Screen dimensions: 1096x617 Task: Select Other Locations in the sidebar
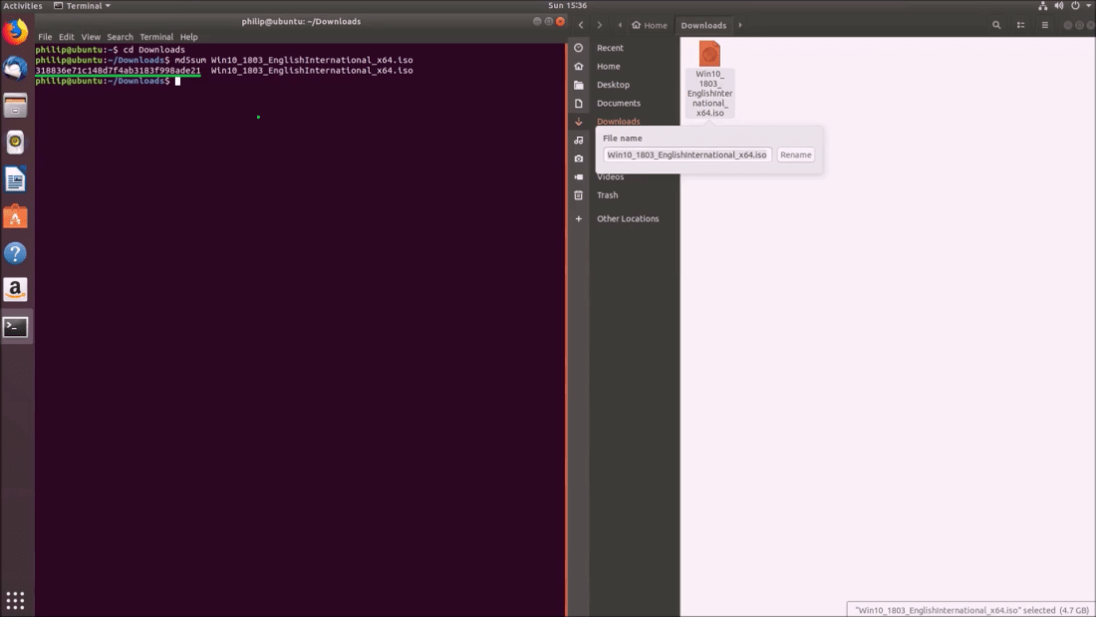click(x=627, y=218)
